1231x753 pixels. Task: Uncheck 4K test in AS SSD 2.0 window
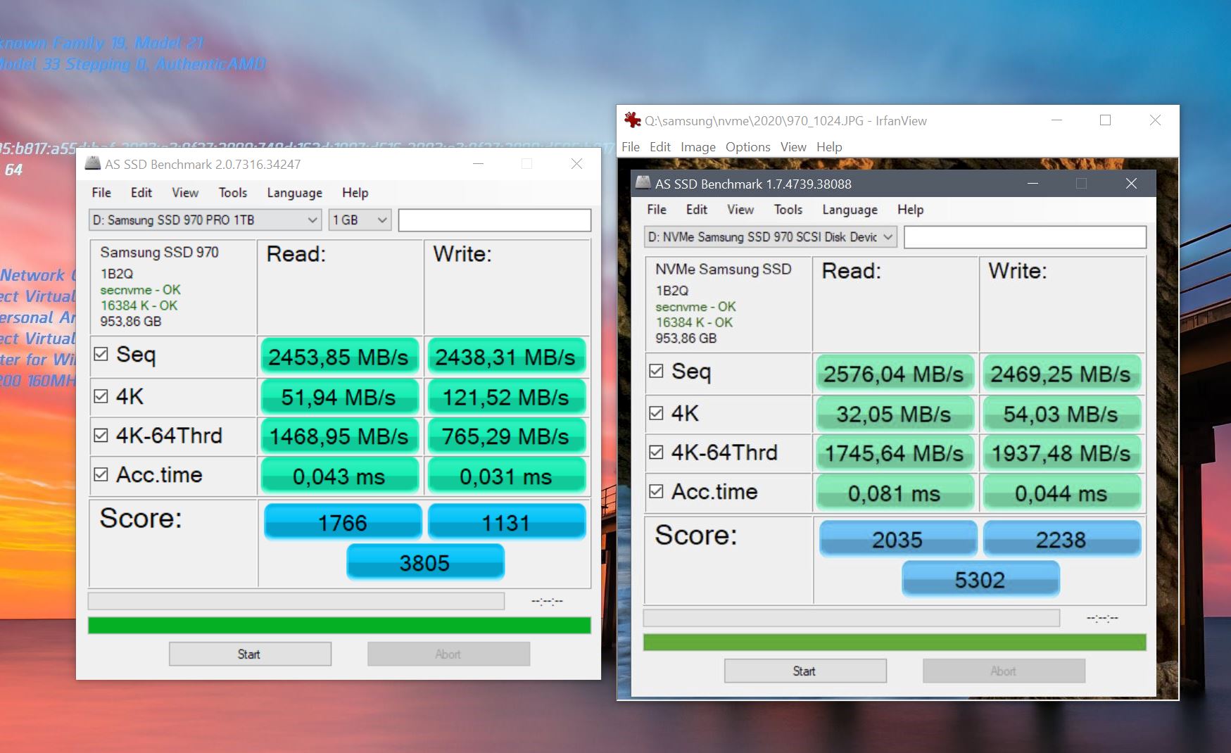[x=101, y=396]
